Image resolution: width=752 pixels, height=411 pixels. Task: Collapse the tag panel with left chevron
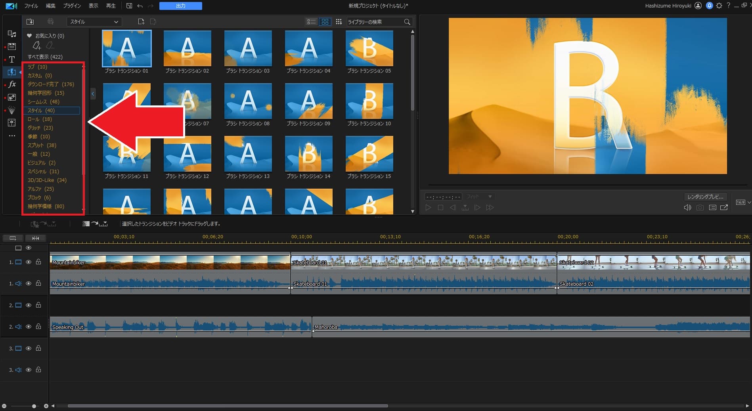click(93, 94)
